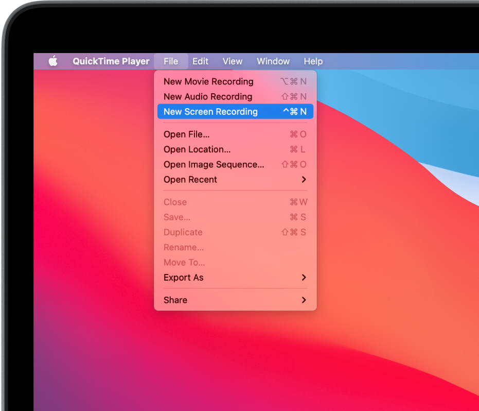
Task: Open the Window menu
Action: pyautogui.click(x=273, y=61)
